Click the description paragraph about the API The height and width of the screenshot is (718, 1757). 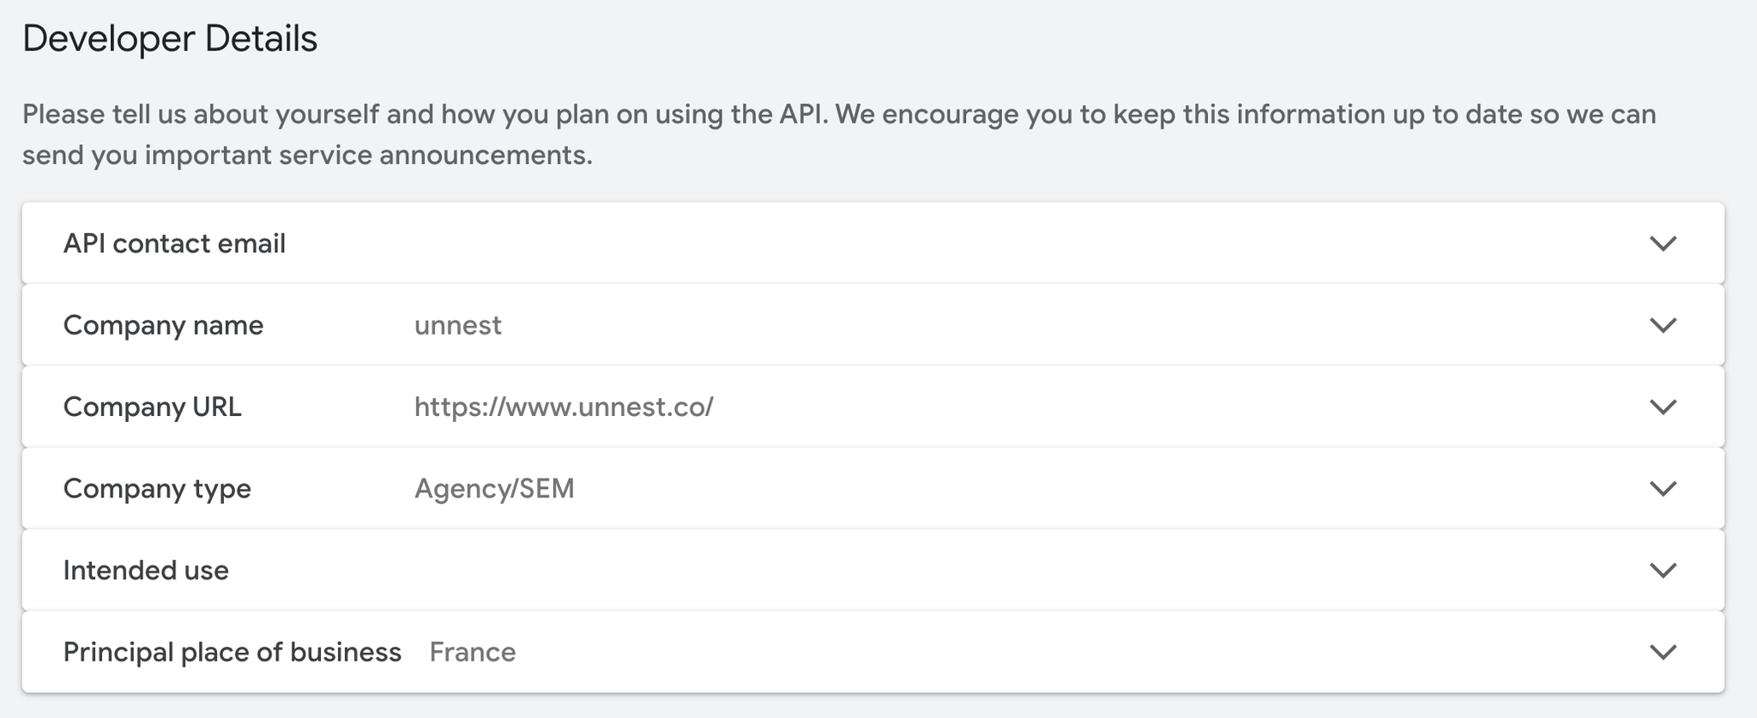(x=838, y=135)
